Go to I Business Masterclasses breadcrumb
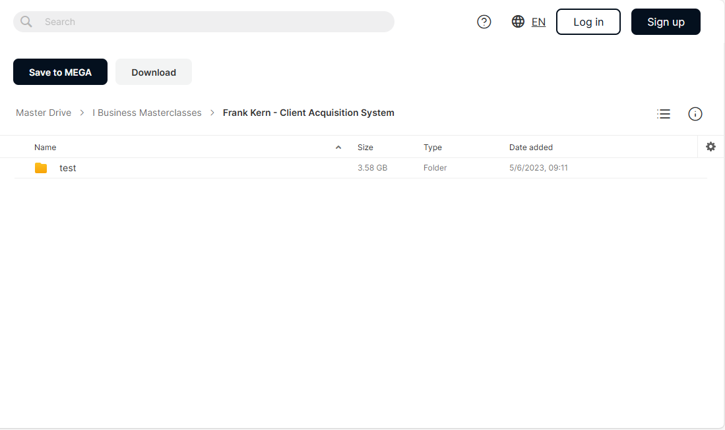This screenshot has width=725, height=430. [x=147, y=113]
